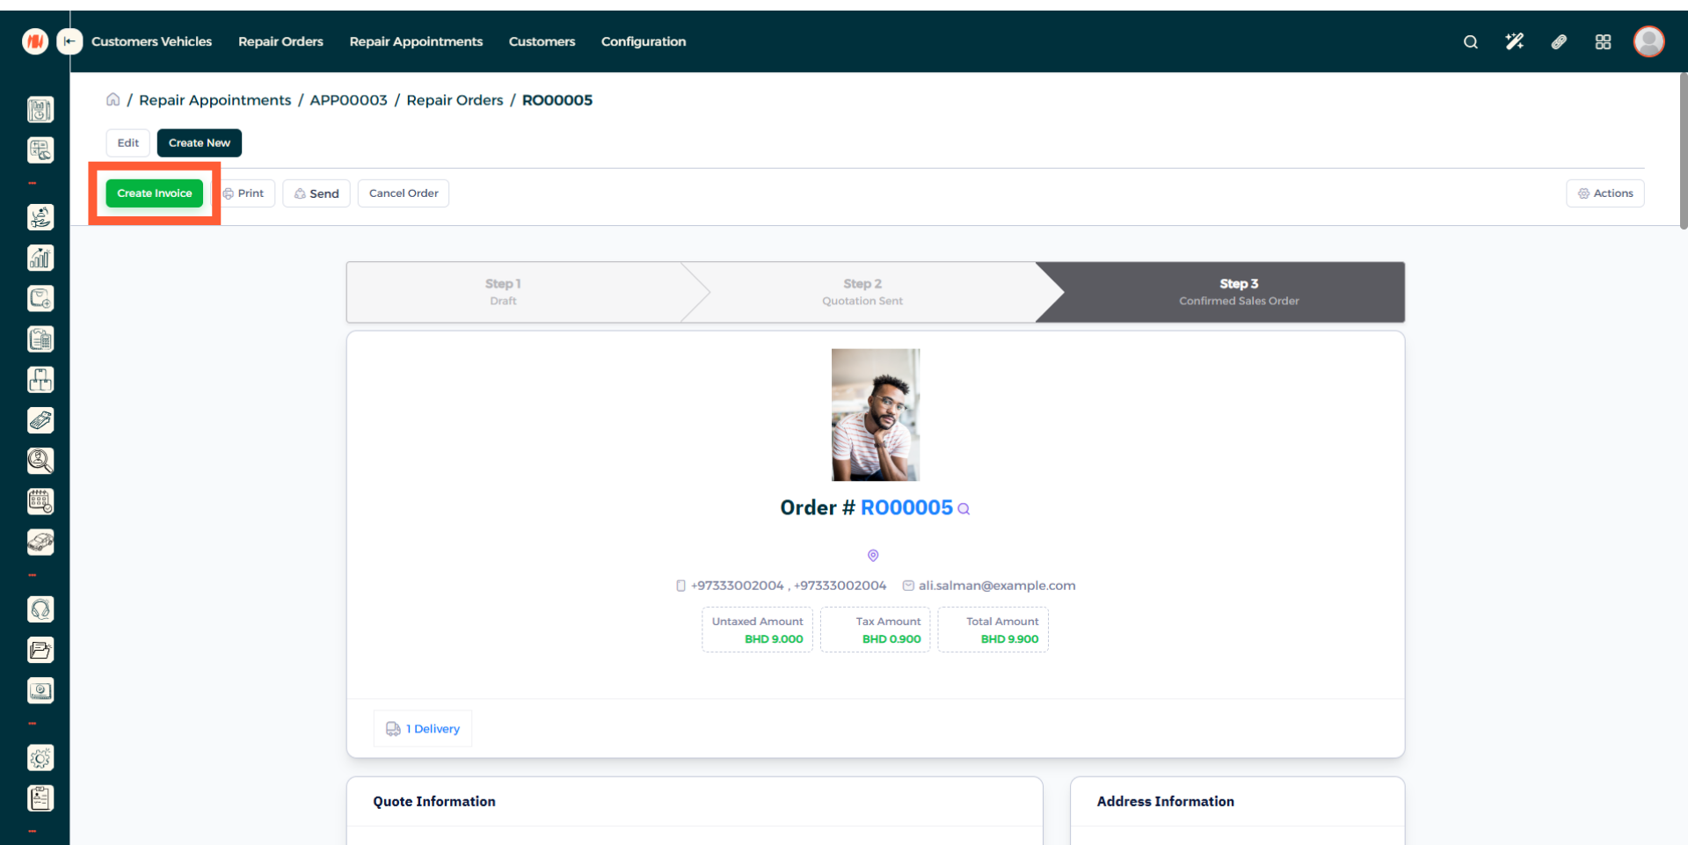The width and height of the screenshot is (1688, 845).
Task: Click the chain link icon in top bar
Action: click(x=1559, y=41)
